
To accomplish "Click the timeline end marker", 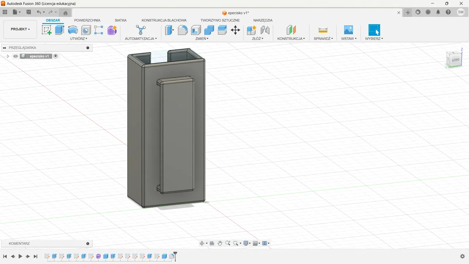I will tap(175, 254).
